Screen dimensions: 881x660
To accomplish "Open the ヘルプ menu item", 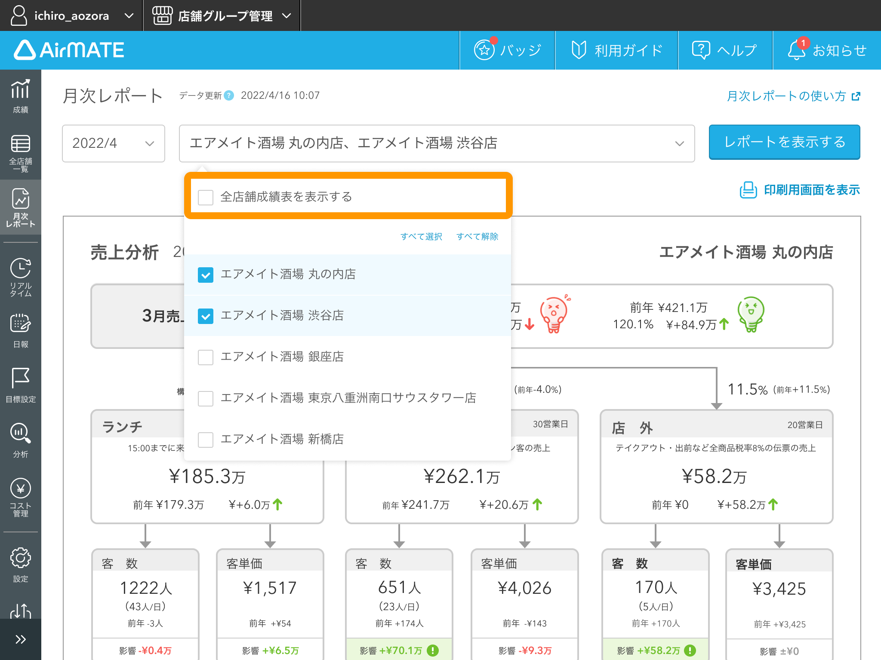I will point(725,50).
